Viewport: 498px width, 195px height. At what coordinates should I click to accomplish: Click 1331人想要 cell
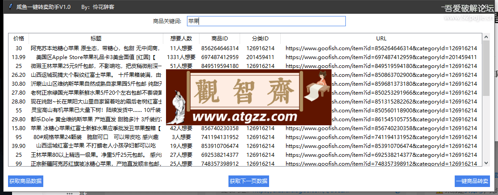(x=181, y=57)
